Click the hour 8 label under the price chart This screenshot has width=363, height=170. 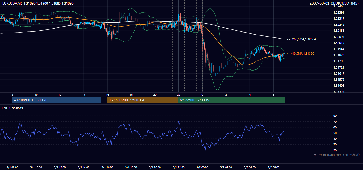click(12, 95)
